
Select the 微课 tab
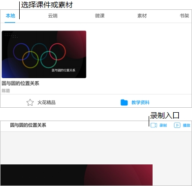coord(100,16)
